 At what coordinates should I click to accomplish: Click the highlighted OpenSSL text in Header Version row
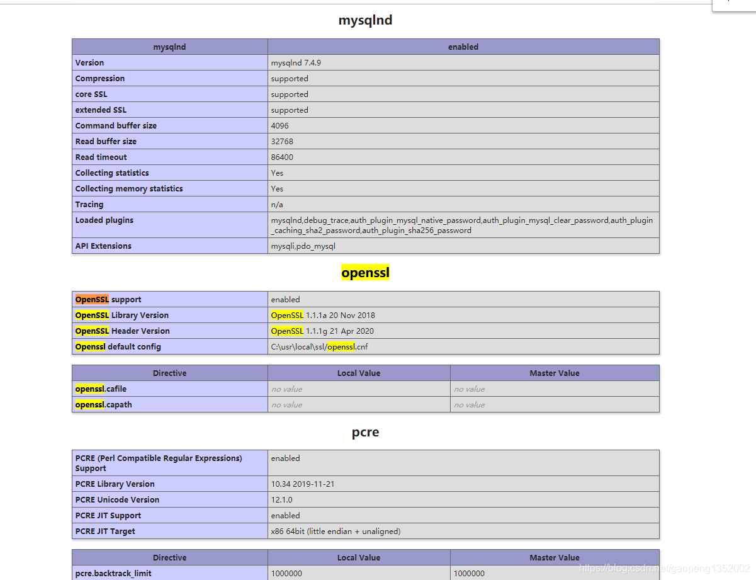287,331
